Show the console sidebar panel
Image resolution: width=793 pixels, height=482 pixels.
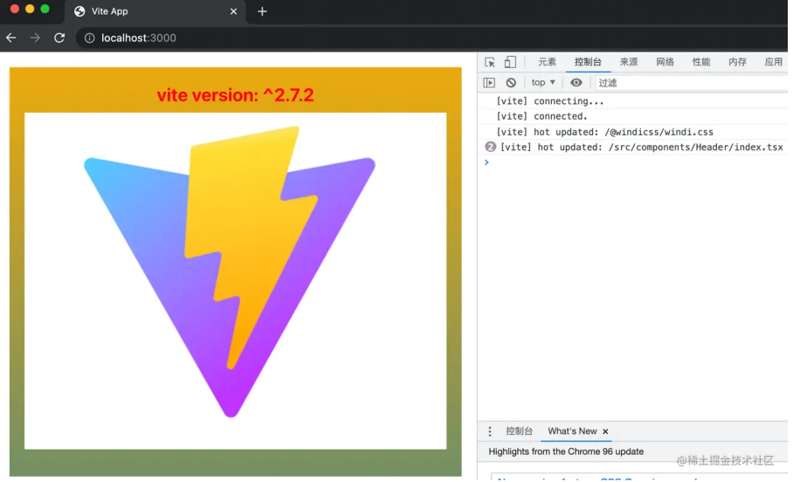(x=489, y=83)
